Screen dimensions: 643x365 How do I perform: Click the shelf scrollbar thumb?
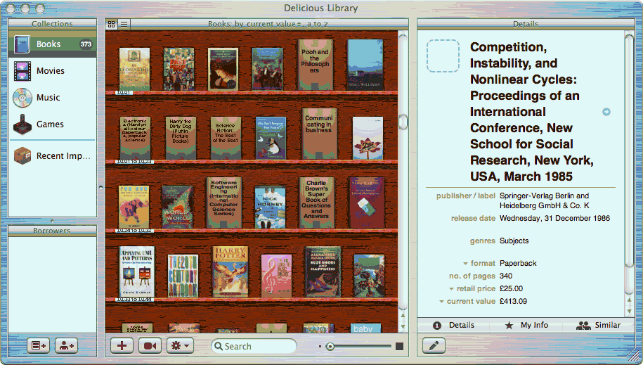coord(403,122)
